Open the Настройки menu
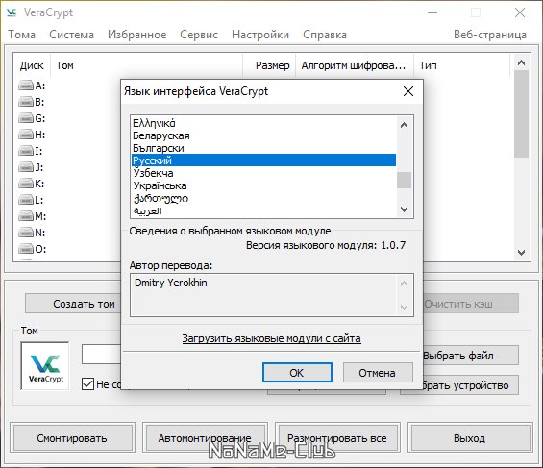Image resolution: width=543 pixels, height=468 pixels. (260, 35)
